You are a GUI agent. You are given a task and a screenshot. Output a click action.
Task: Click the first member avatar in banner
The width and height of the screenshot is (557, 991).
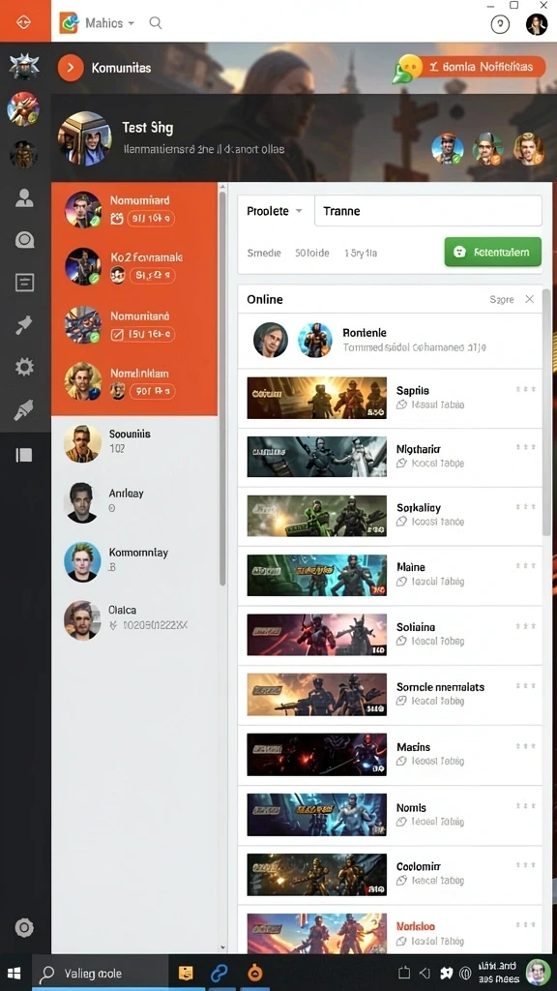pyautogui.click(x=448, y=150)
